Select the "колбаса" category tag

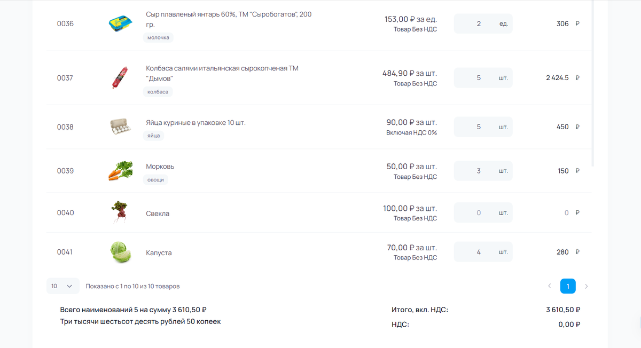click(158, 92)
